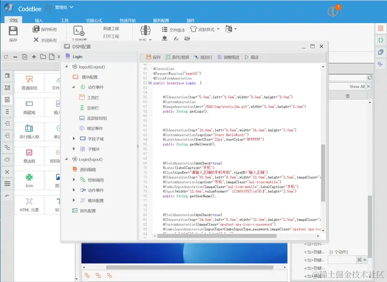
Task: Switch to the 文档 ribbon tab
Action: pyautogui.click(x=13, y=20)
